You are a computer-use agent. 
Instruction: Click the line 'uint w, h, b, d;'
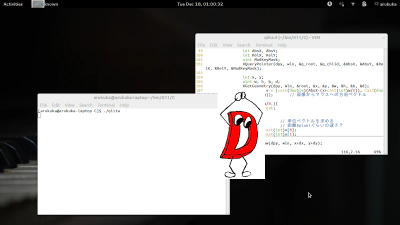coord(261,81)
